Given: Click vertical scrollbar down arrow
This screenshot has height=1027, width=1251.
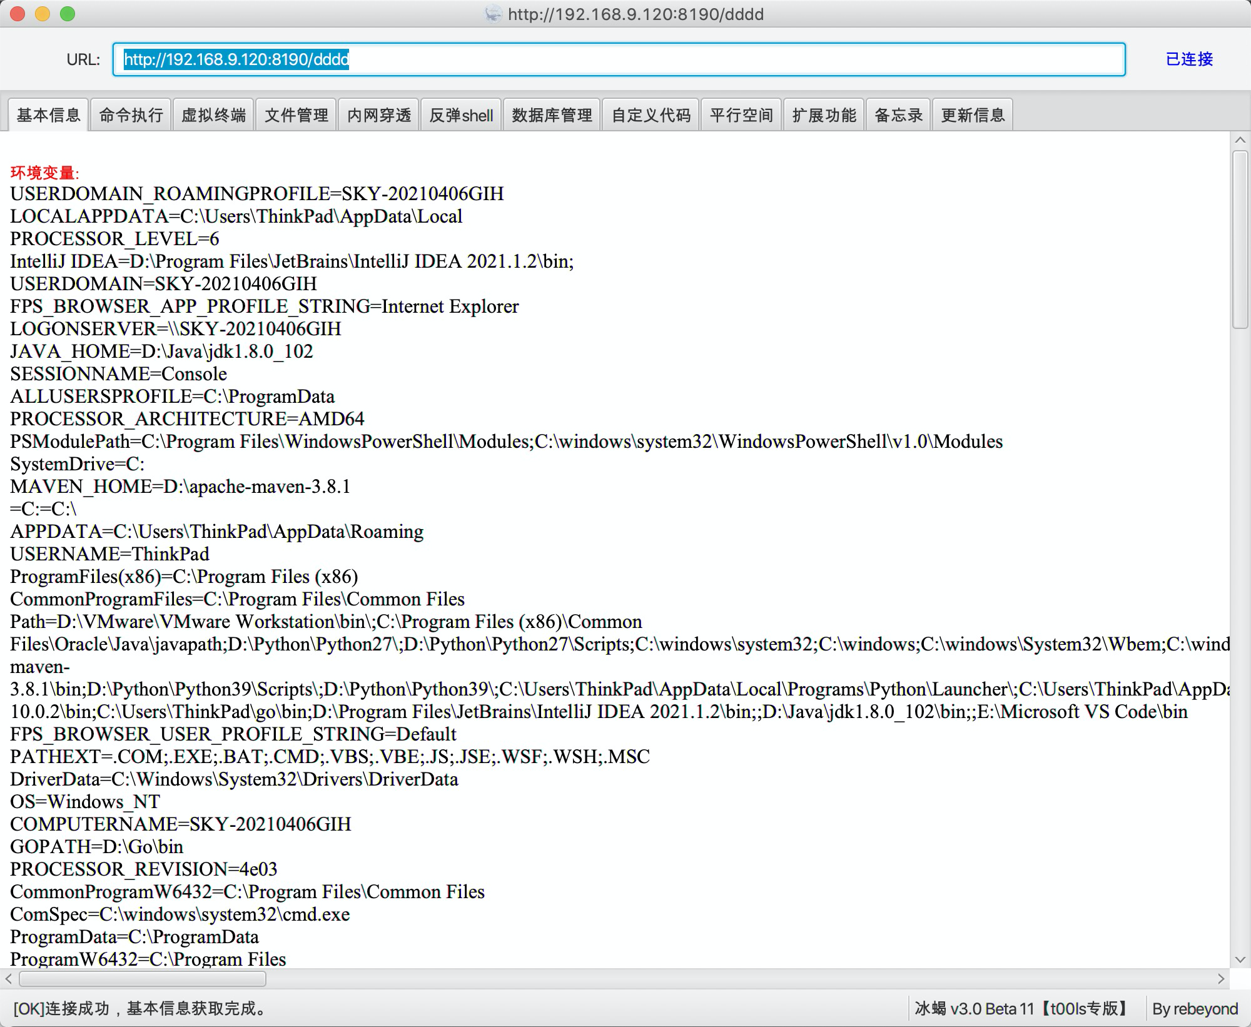Looking at the screenshot, I should [1240, 959].
